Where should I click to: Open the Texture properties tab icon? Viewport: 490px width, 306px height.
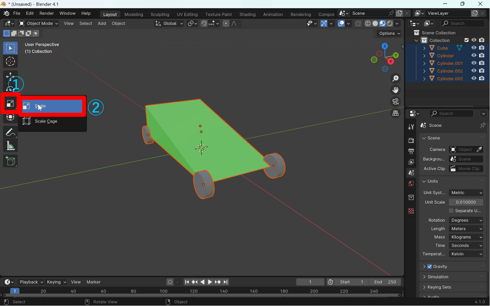click(411, 211)
